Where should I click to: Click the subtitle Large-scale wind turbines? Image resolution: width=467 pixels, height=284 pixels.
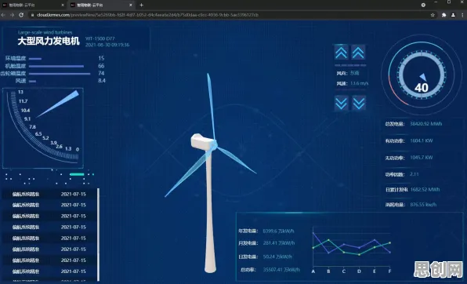pyautogui.click(x=45, y=32)
